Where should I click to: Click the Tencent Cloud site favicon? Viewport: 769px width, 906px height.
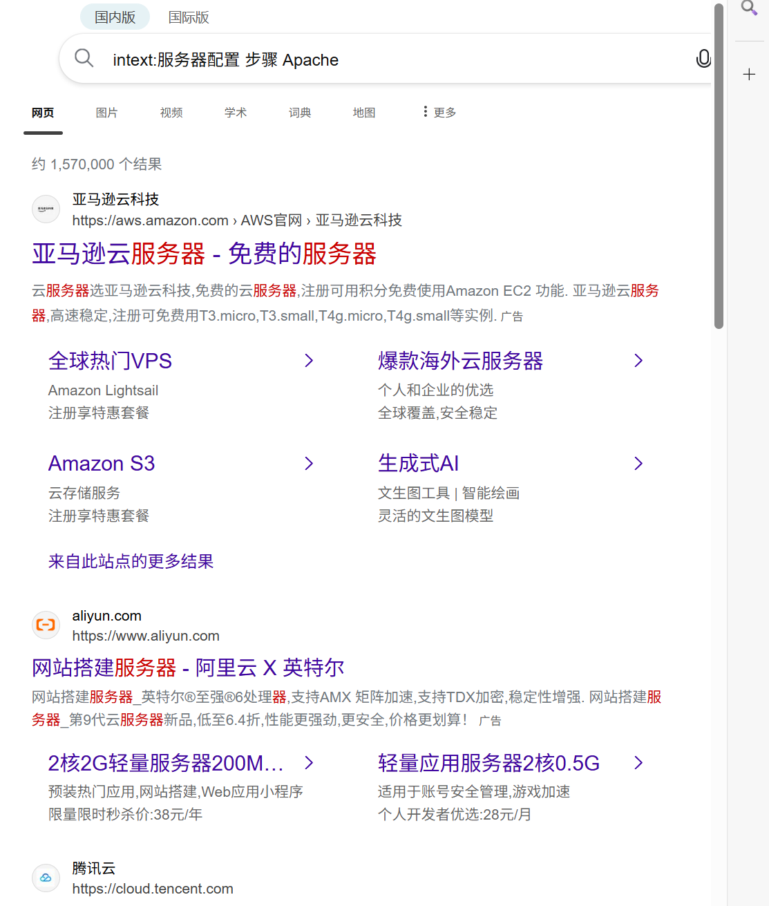(x=46, y=878)
